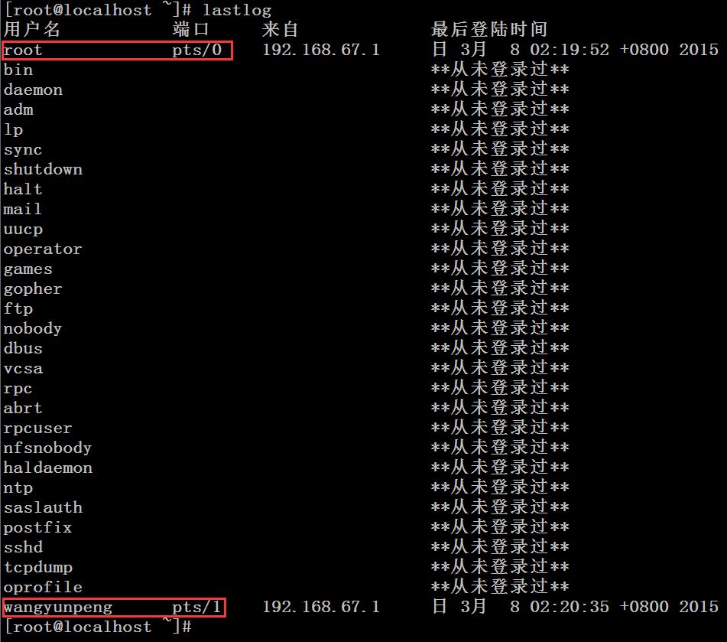Click the lastlog command text
Image resolution: width=727 pixels, height=642 pixels.
[x=237, y=10]
